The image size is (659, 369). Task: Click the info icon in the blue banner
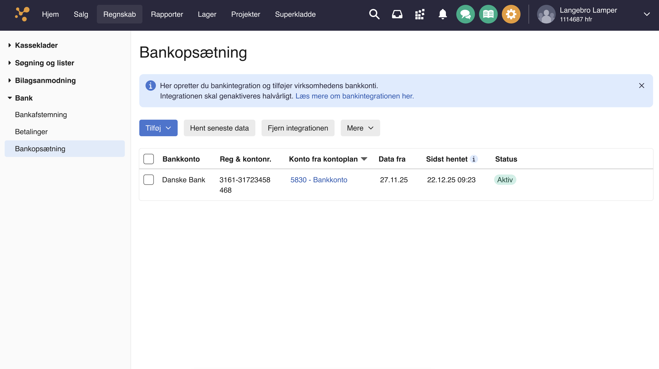tap(151, 86)
